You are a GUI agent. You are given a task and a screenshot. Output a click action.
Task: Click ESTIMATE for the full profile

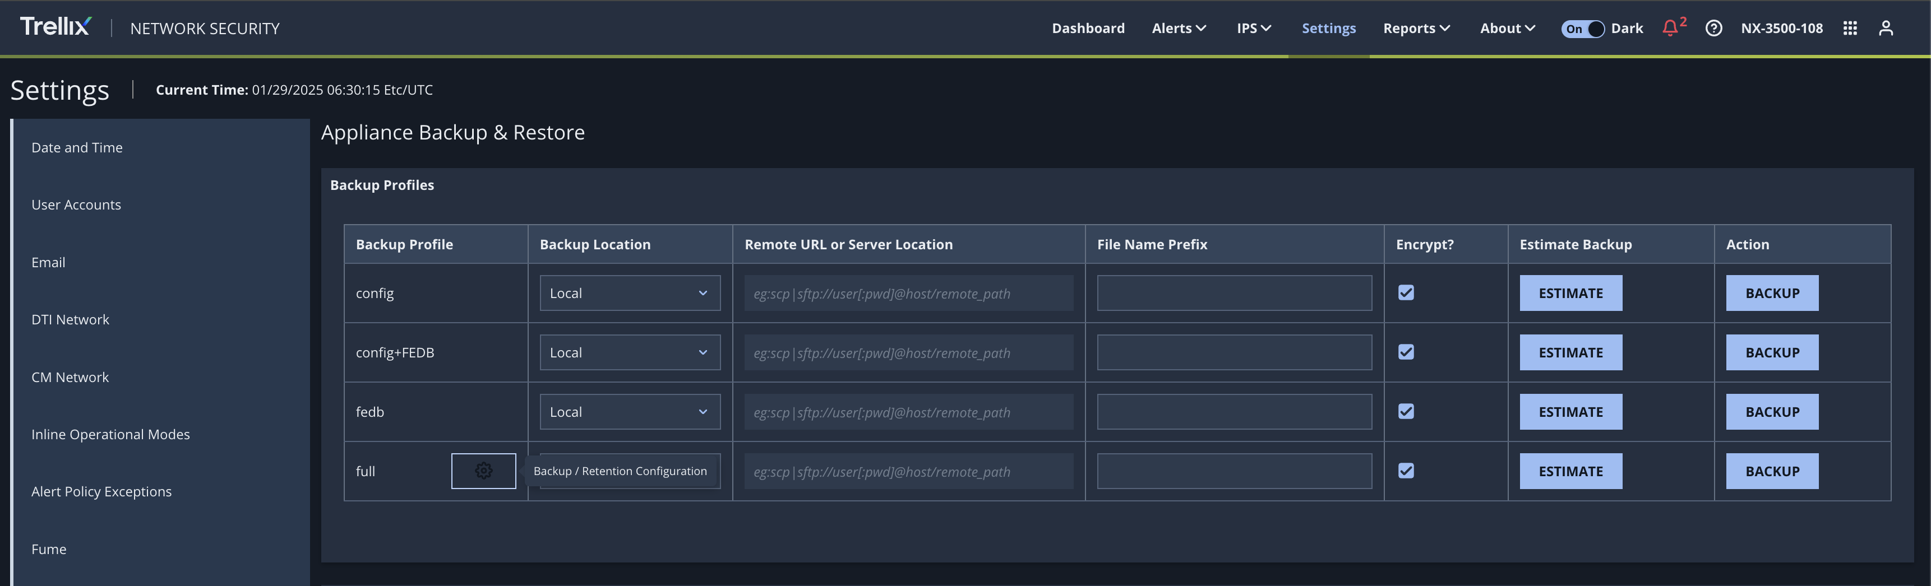pos(1570,471)
